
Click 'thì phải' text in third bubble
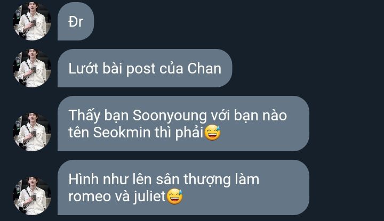179,133
